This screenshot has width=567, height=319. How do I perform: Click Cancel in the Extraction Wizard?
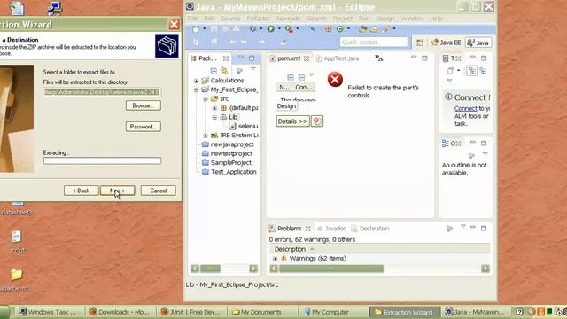pos(158,191)
